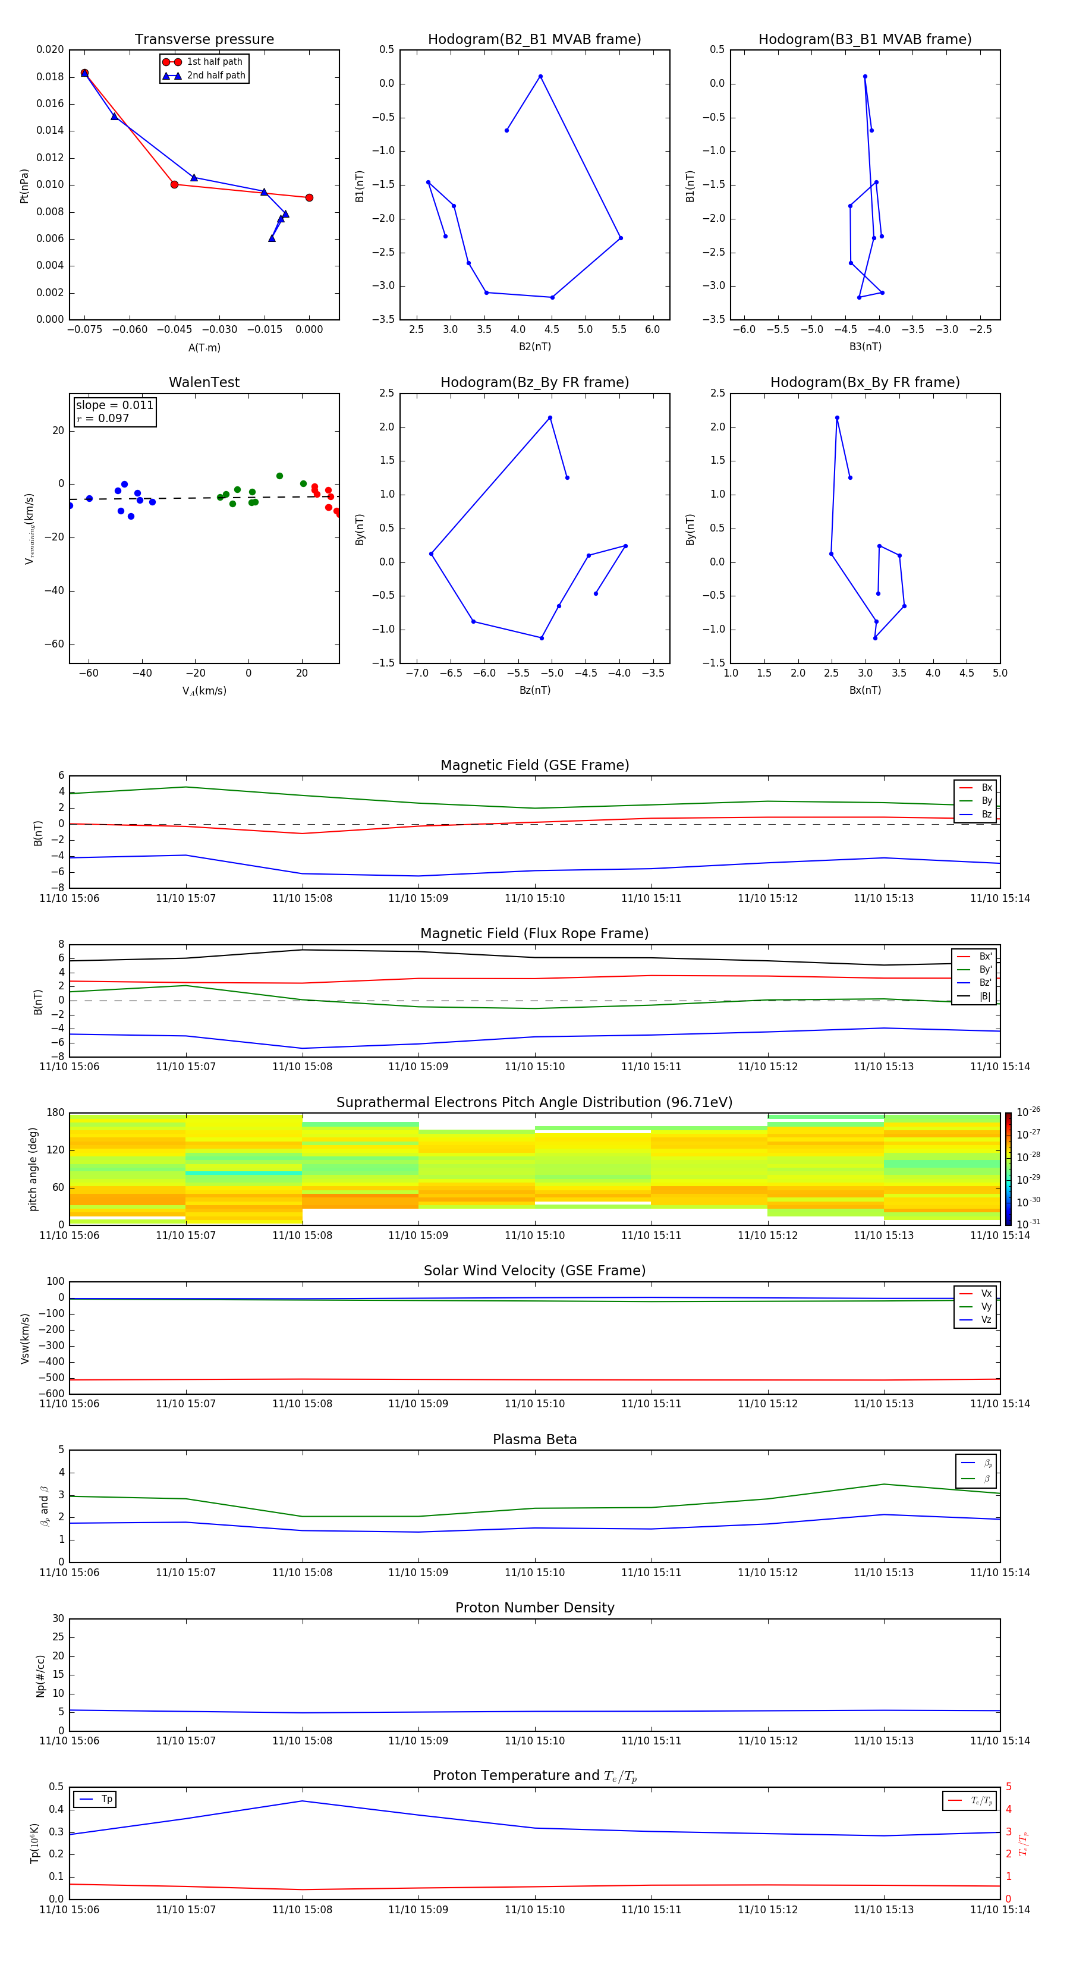Click the 'Plasma Beta' title

pyautogui.click(x=534, y=1439)
